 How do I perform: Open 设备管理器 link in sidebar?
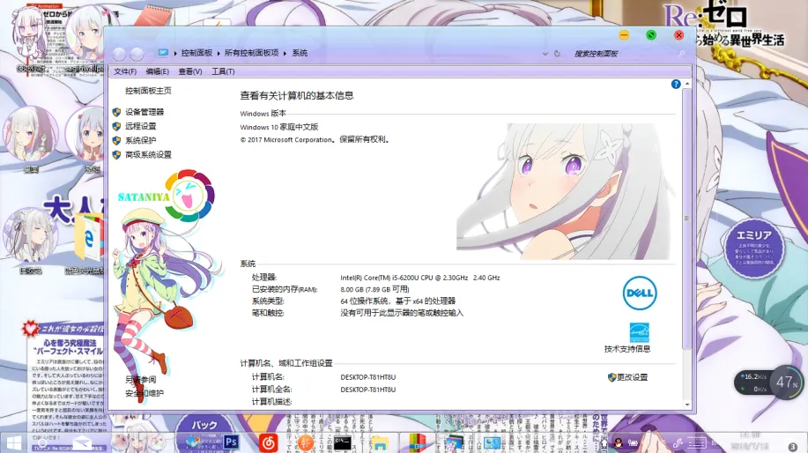[145, 112]
